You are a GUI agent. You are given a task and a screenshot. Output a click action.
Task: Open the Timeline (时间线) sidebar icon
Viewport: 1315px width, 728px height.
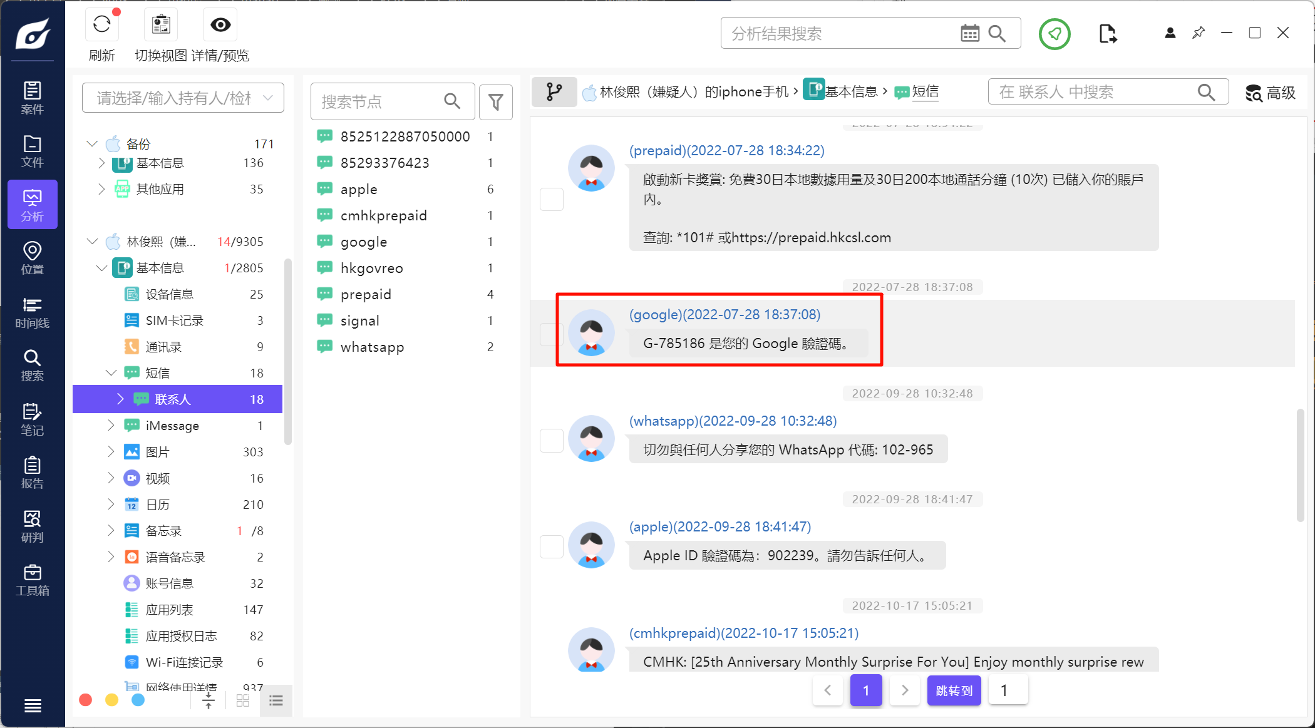tap(32, 312)
